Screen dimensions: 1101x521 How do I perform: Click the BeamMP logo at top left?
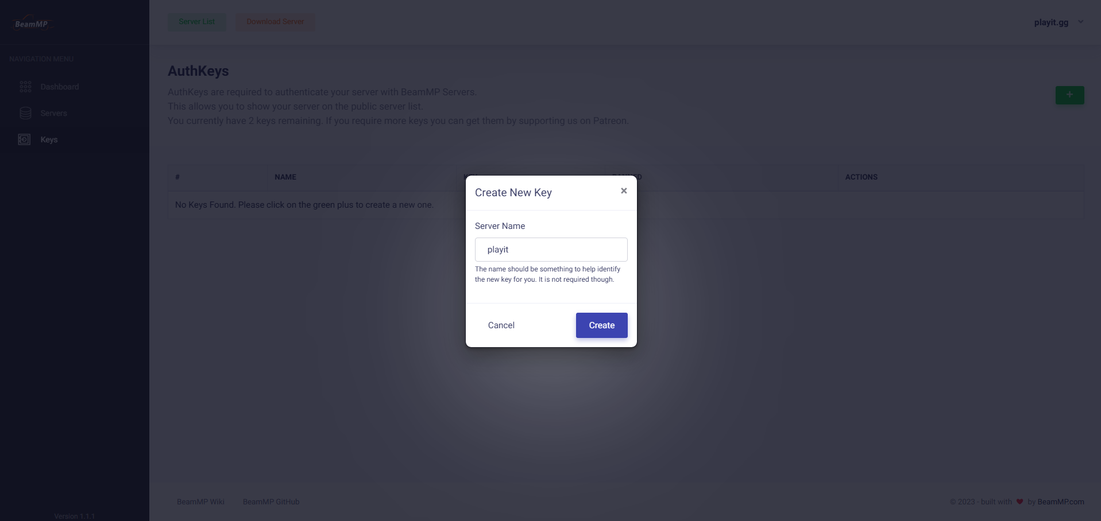pyautogui.click(x=33, y=22)
